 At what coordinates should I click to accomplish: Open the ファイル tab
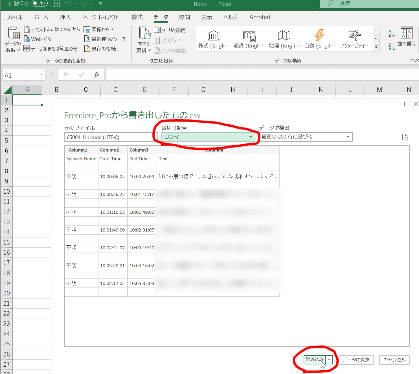pos(14,17)
